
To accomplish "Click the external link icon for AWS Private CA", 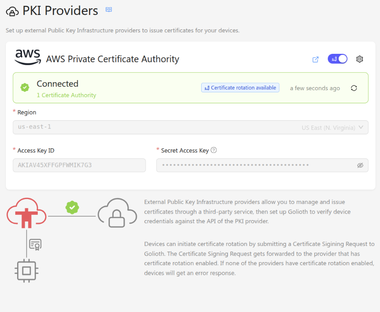I will (315, 60).
